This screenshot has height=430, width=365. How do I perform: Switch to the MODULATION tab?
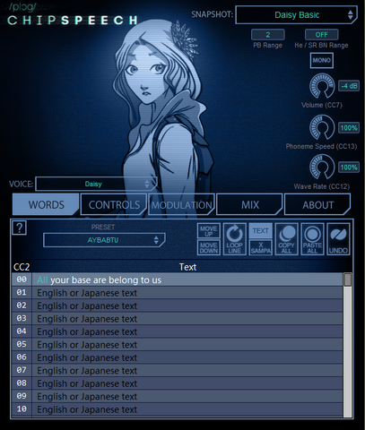click(182, 204)
